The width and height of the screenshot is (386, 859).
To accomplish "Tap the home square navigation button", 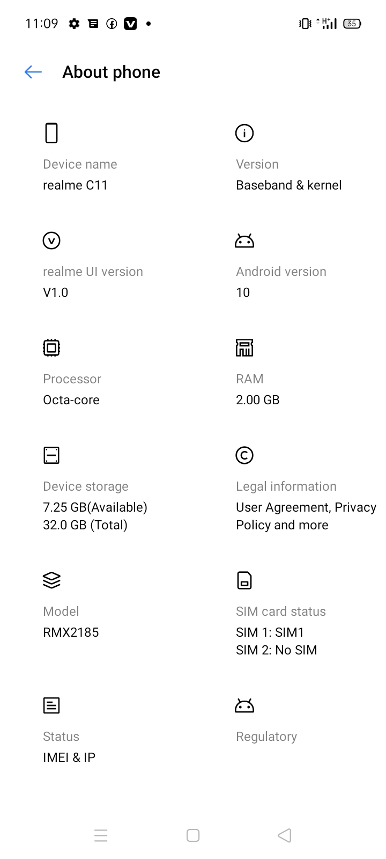I will point(193,835).
